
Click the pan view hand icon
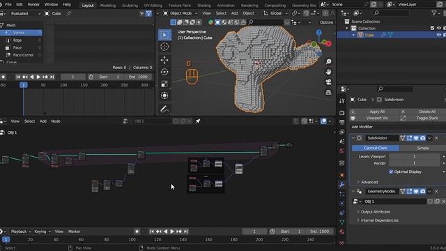328,72
